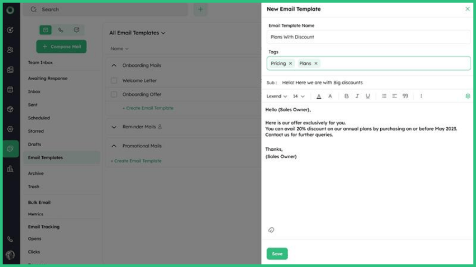
Task: Insert a bulleted list in the template
Action: (x=384, y=96)
